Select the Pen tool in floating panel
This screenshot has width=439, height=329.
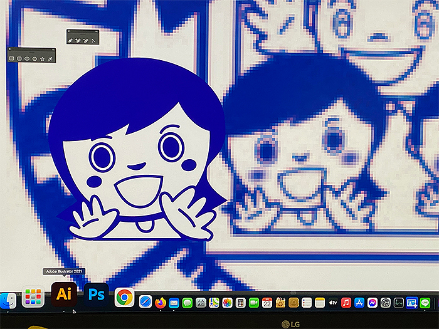coord(71,40)
